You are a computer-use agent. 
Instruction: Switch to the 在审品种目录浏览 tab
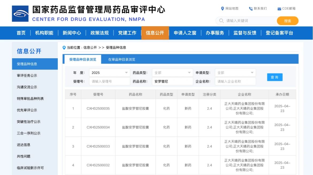click(121, 59)
